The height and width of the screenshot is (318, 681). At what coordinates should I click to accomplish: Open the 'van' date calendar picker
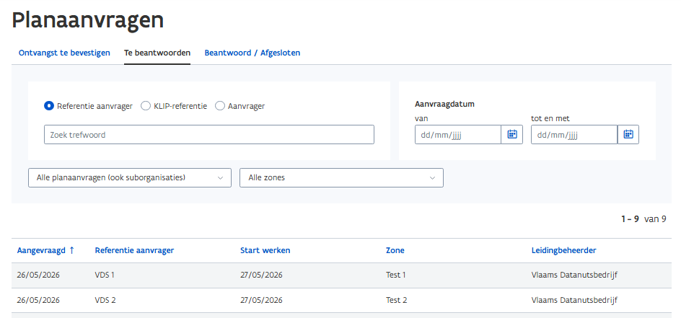click(x=512, y=135)
